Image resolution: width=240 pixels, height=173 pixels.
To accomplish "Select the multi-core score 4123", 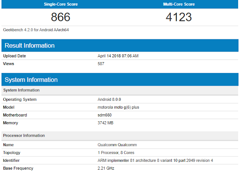I will point(178,17).
